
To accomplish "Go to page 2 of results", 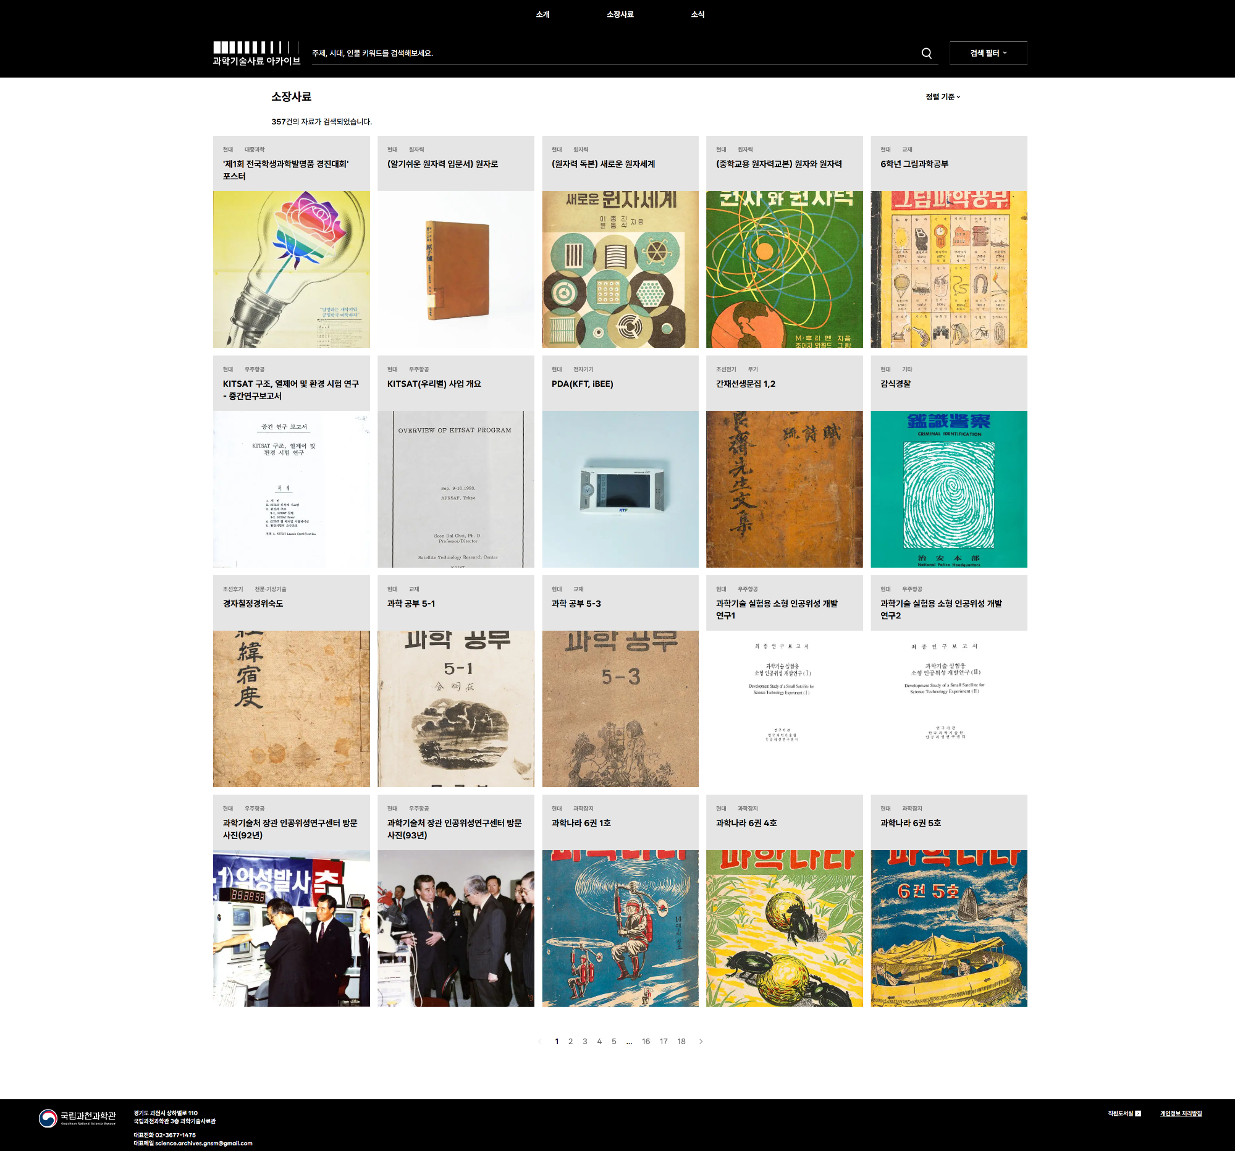I will click(x=570, y=1041).
